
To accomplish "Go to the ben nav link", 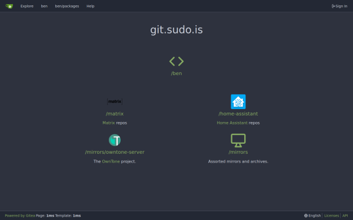I will point(44,6).
